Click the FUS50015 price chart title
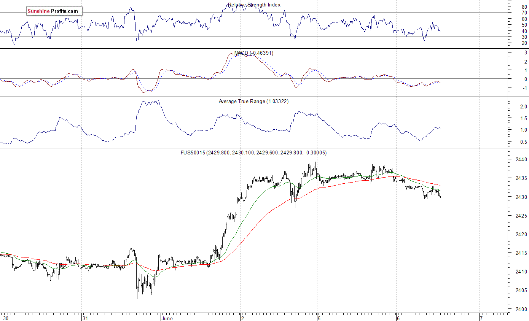 [x=253, y=153]
